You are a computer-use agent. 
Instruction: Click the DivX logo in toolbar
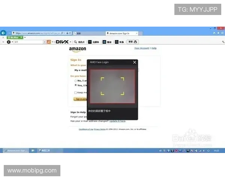click(x=63, y=42)
